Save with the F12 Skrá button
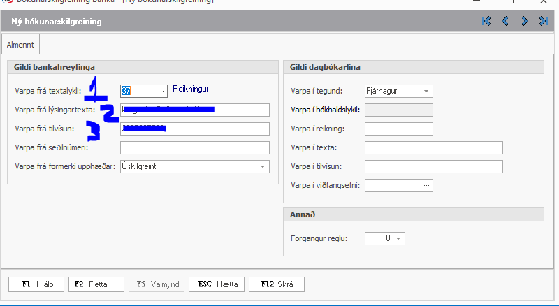The width and height of the screenshot is (559, 306). 276,284
